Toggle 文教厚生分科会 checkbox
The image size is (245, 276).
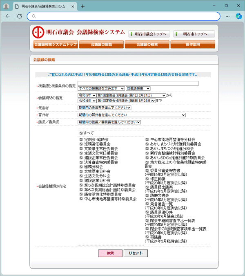coord(81,171)
